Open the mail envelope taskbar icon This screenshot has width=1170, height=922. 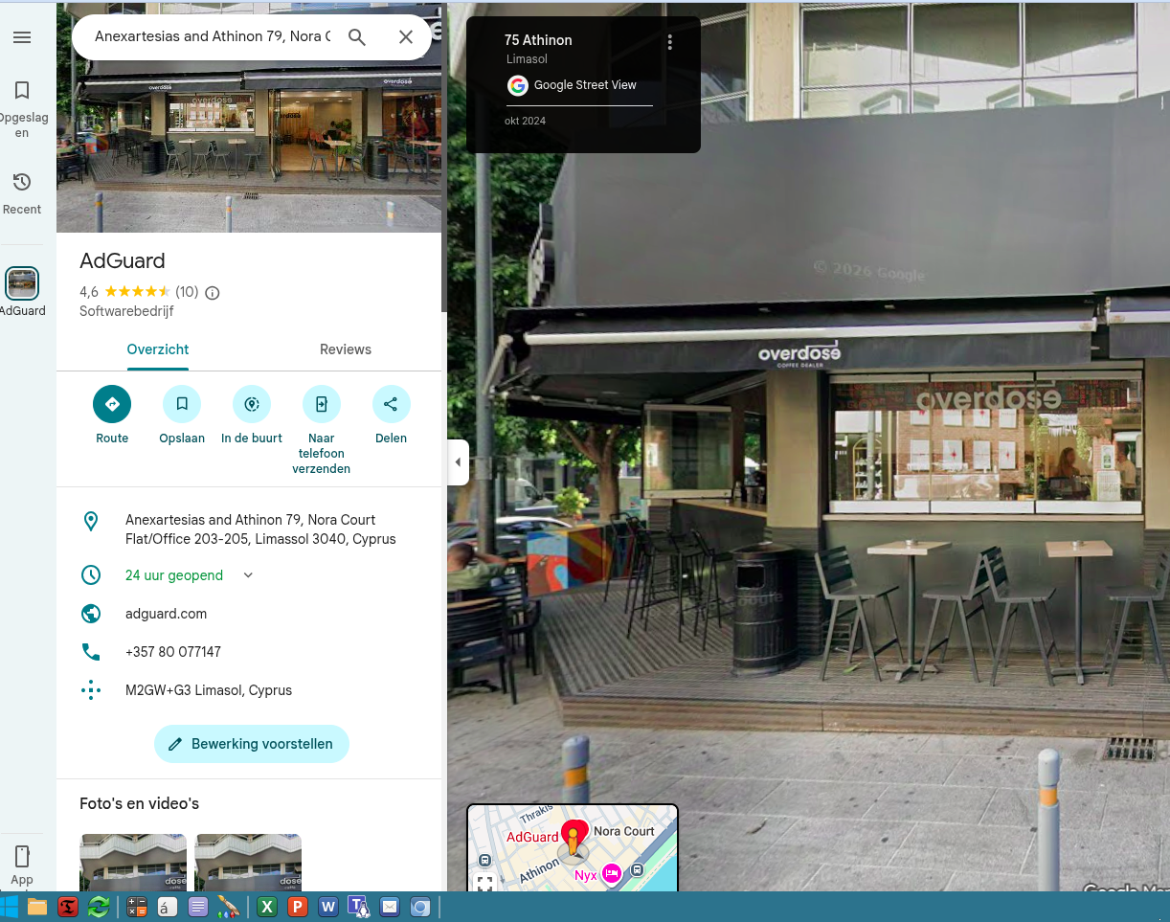tap(390, 907)
